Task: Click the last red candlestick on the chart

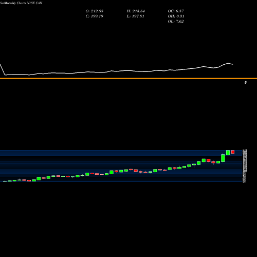Action: [x=233, y=152]
